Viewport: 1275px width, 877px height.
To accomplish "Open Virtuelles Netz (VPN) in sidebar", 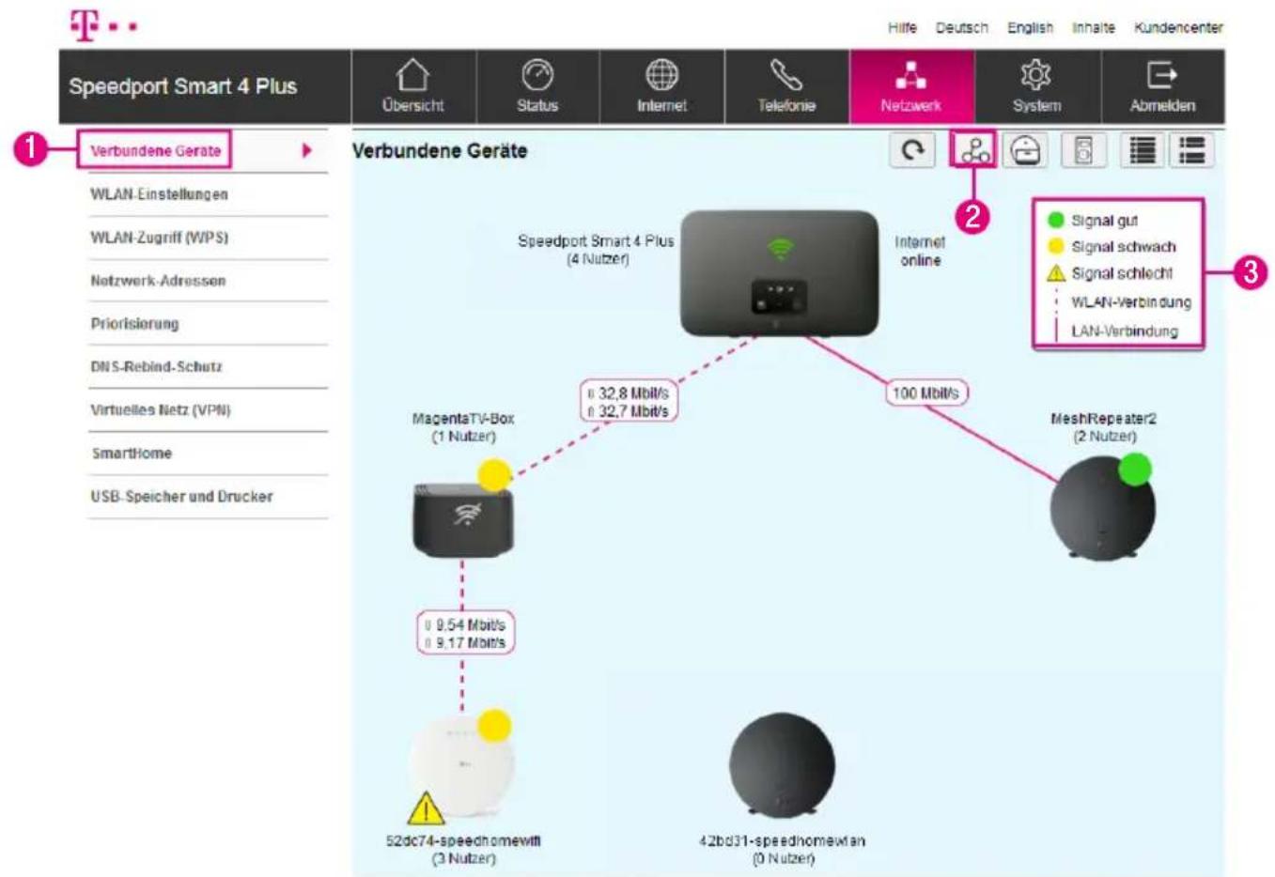I will tap(160, 410).
